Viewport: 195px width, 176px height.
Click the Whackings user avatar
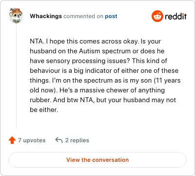[16, 16]
